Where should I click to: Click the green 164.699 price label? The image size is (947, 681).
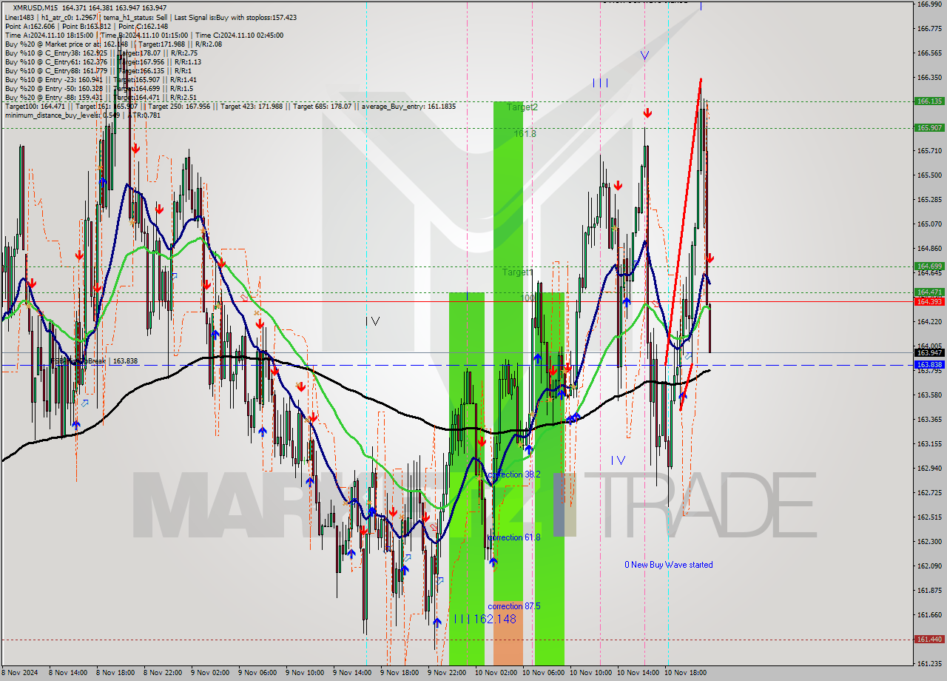click(x=929, y=266)
